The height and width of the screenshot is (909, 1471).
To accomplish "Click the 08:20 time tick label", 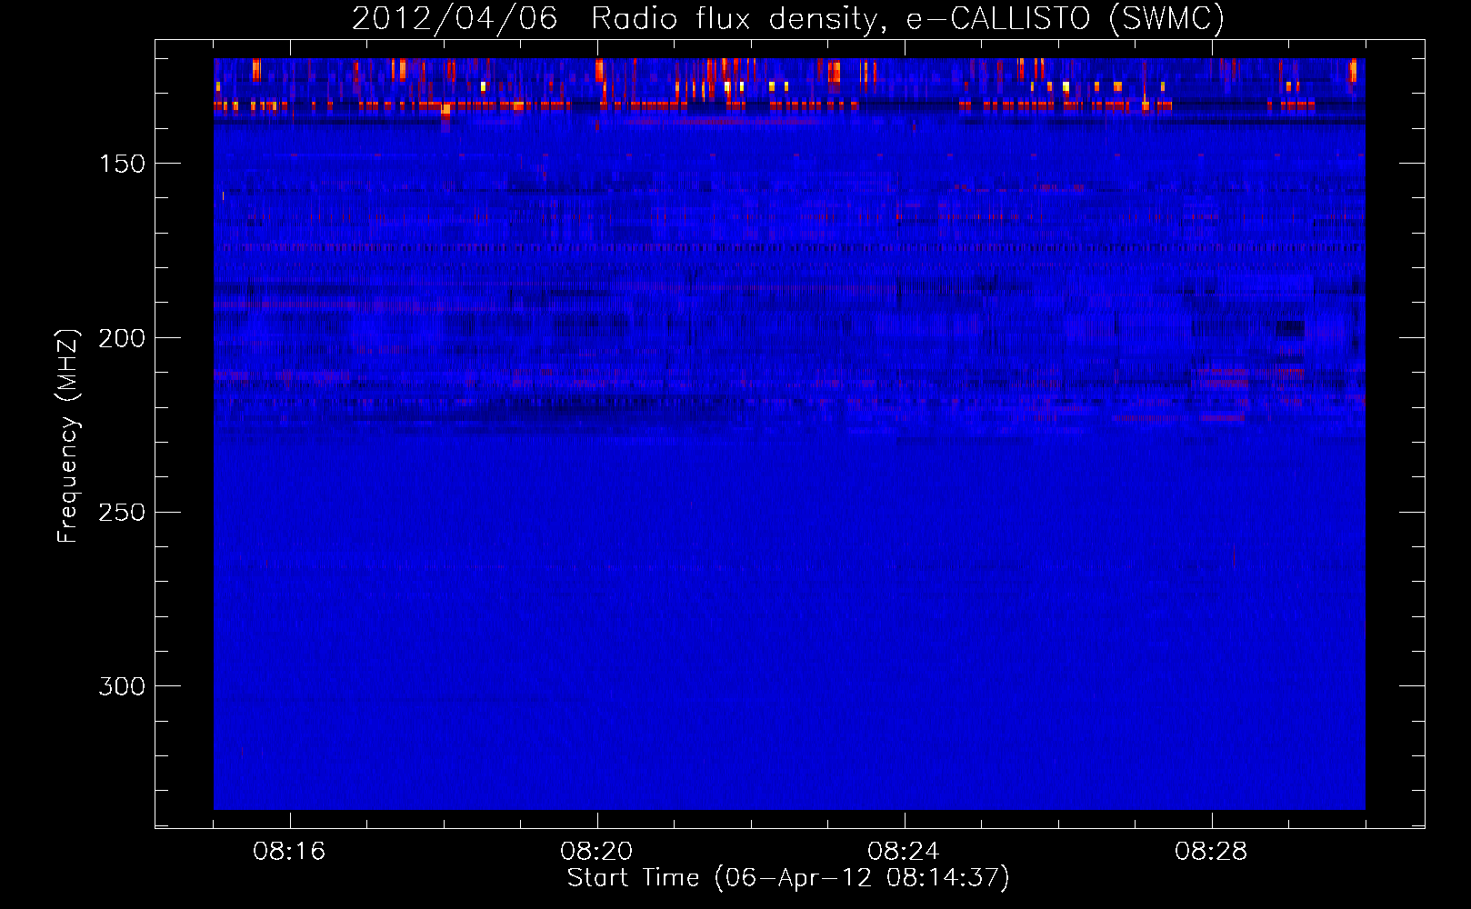I will click(x=596, y=852).
